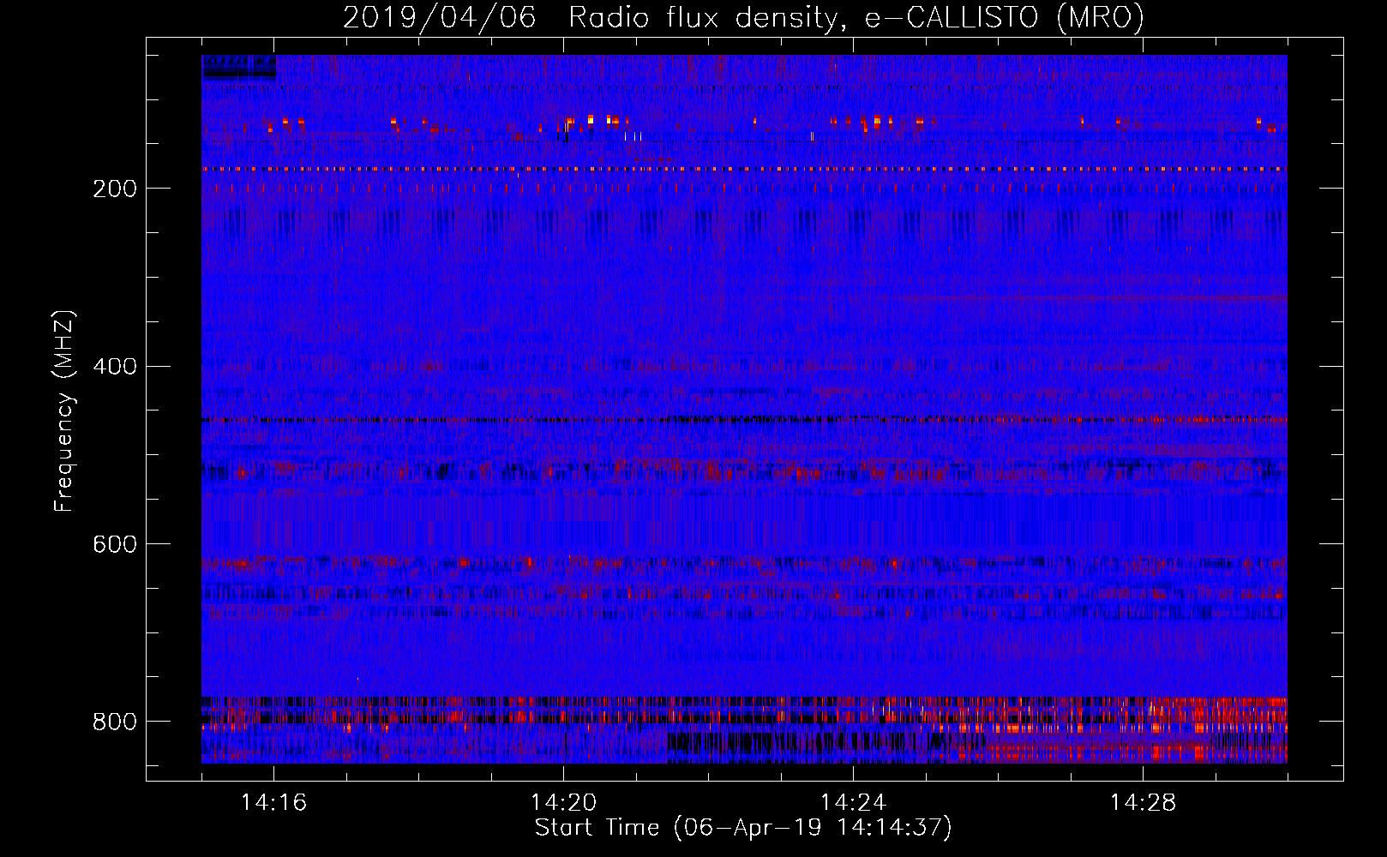The image size is (1387, 857).
Task: Click the 14:20 time tick label
Action: [x=563, y=803]
